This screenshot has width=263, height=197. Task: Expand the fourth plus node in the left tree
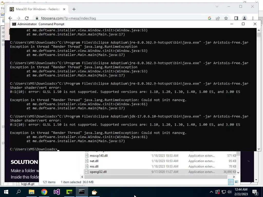[3, 40]
